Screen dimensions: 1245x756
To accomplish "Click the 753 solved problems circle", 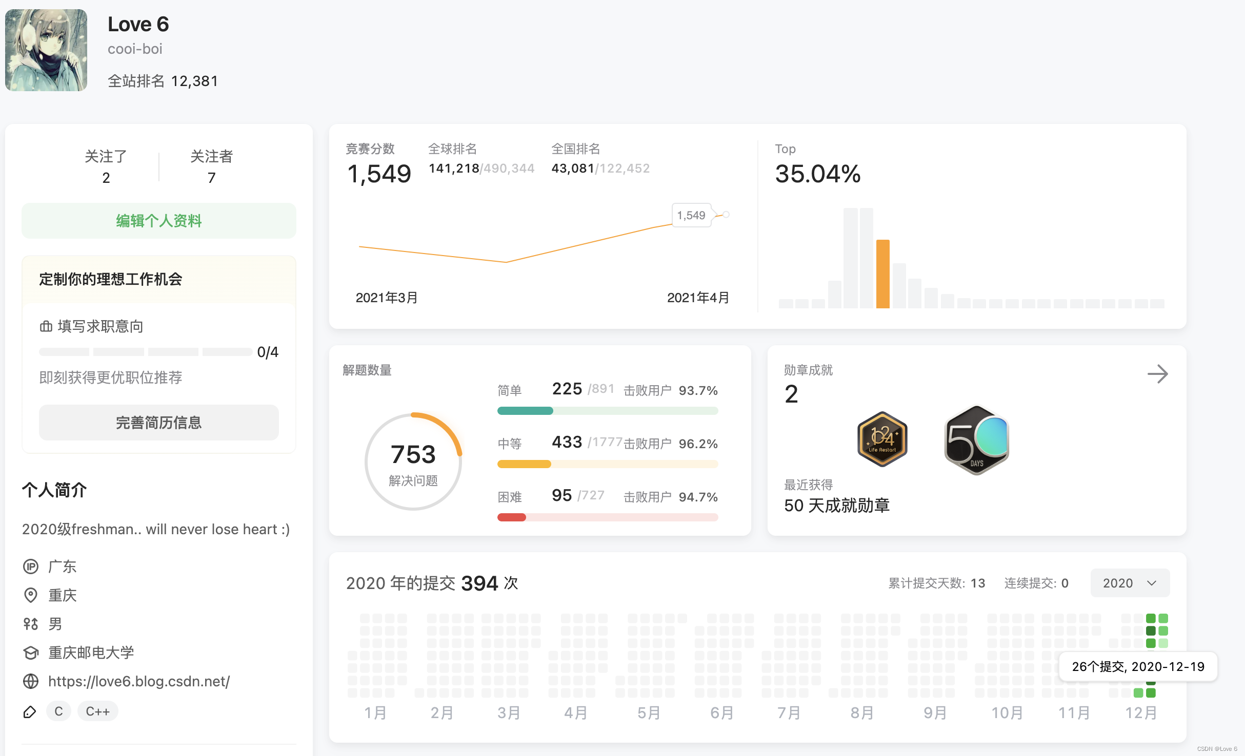I will coord(413,461).
